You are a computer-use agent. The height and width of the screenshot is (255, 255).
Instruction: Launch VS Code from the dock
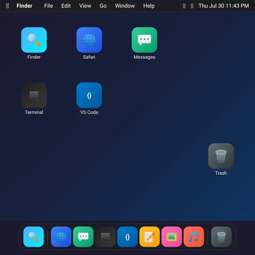coord(127,237)
